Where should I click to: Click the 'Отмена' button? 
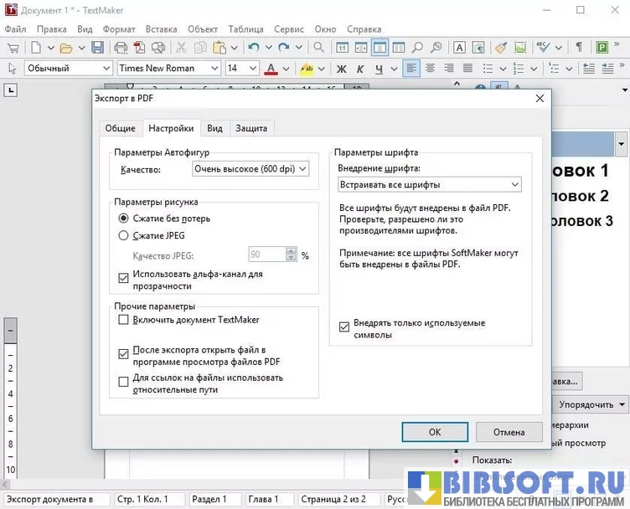tap(509, 432)
